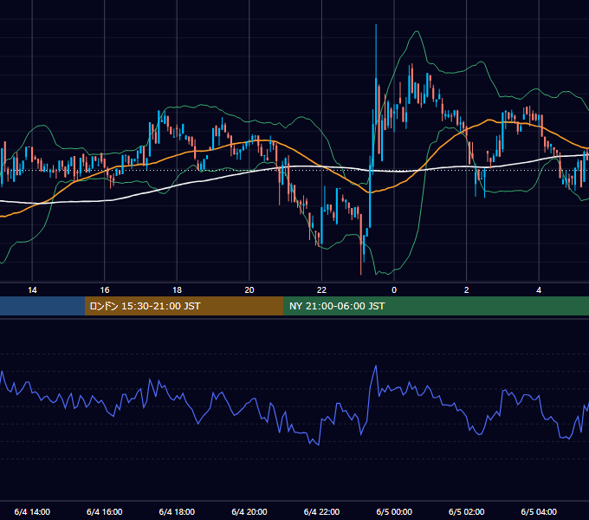
Task: Click the 22 hour label on chart axis
Action: point(321,290)
